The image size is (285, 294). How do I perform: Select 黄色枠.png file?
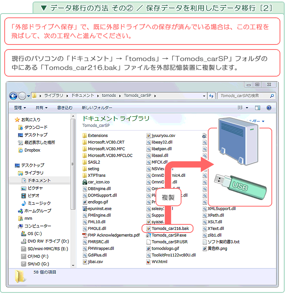click(x=215, y=249)
